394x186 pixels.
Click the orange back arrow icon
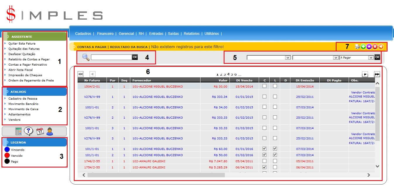[x=381, y=47]
